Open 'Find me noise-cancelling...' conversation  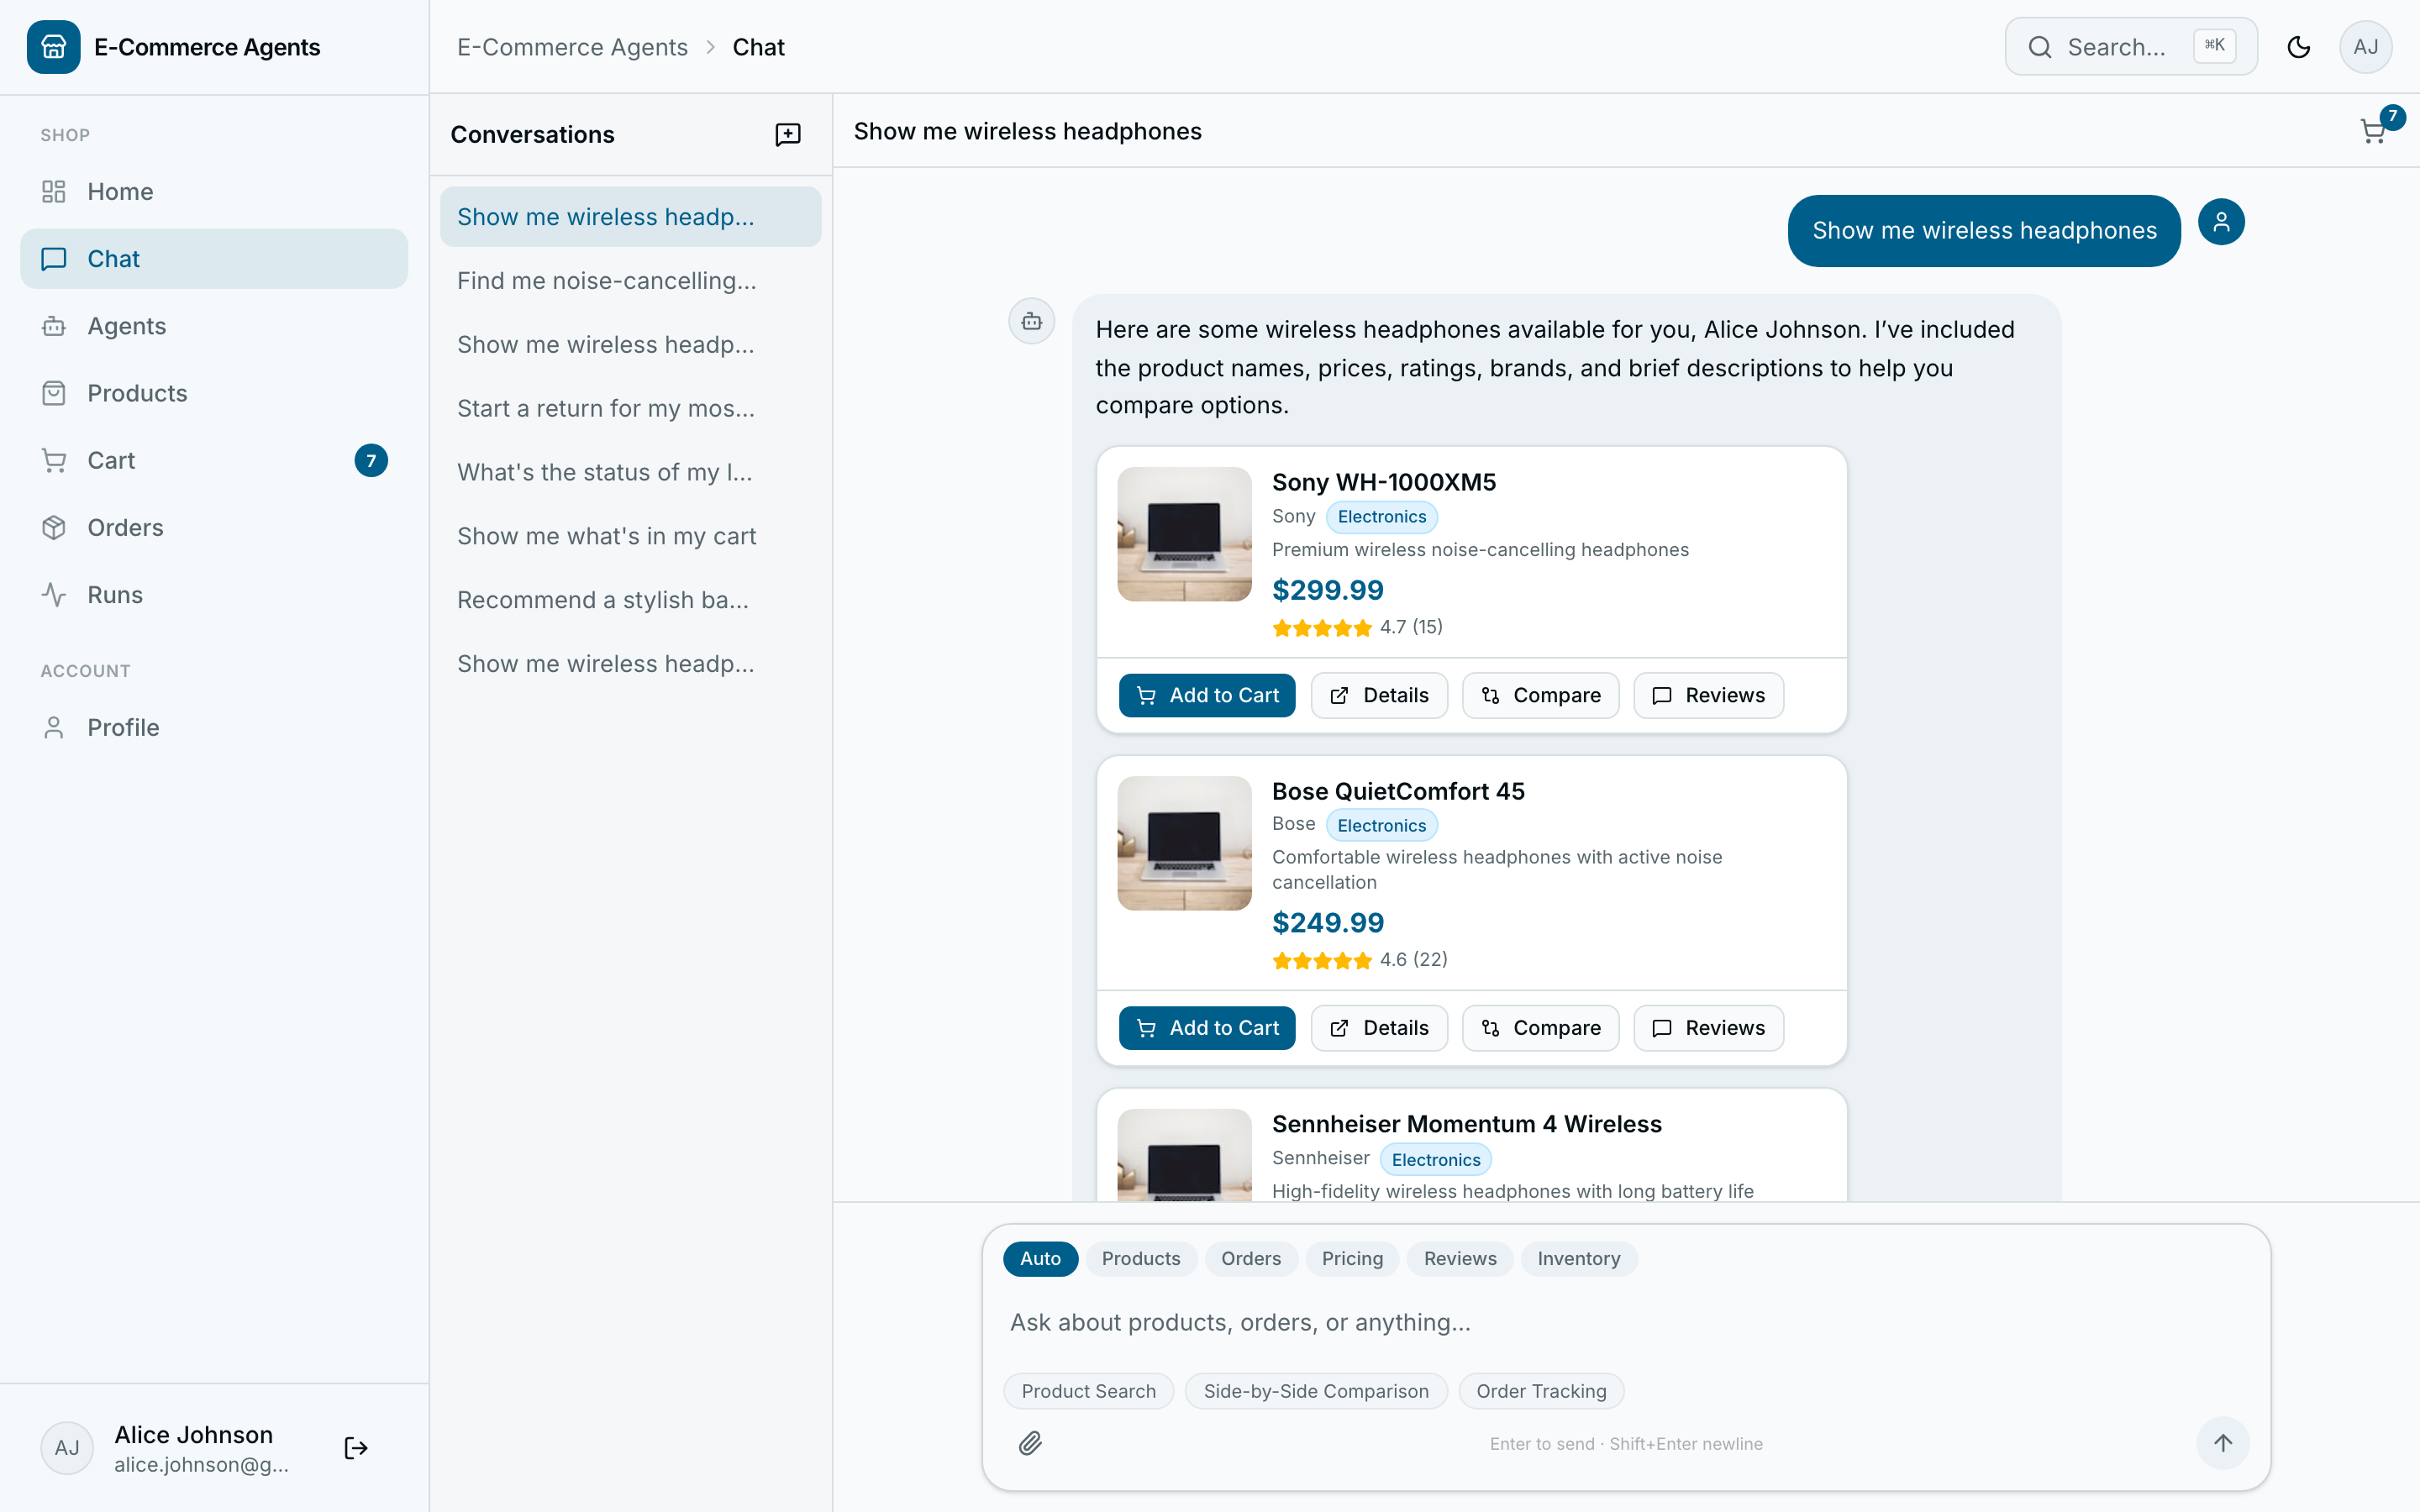pyautogui.click(x=630, y=280)
